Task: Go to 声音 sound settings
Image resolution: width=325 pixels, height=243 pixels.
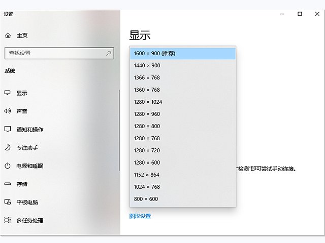Action: (22, 111)
